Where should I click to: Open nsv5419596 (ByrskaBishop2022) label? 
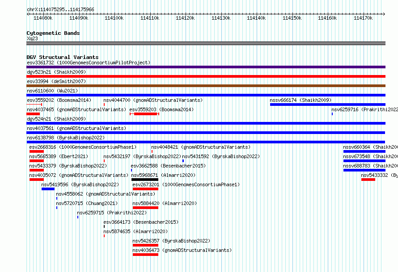click(x=80, y=184)
